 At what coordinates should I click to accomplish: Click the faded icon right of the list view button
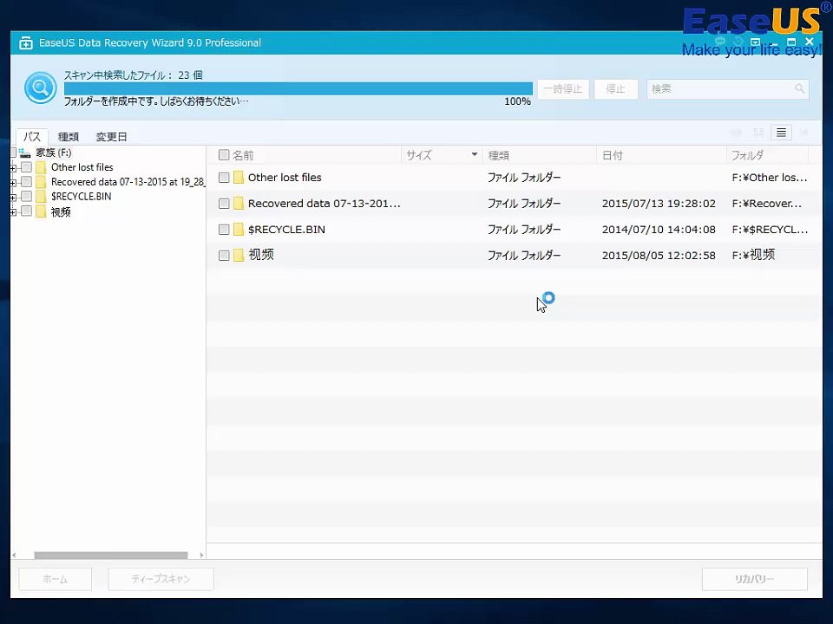pyautogui.click(x=803, y=132)
